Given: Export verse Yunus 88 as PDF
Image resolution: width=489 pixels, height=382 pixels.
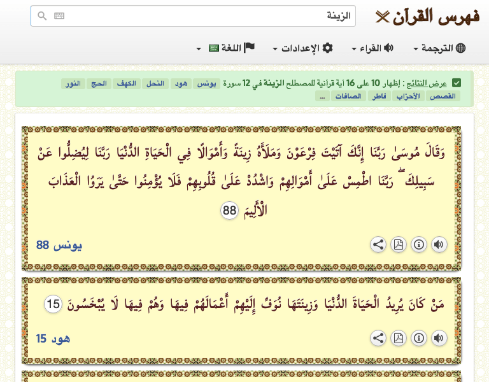Looking at the screenshot, I should (x=398, y=244).
